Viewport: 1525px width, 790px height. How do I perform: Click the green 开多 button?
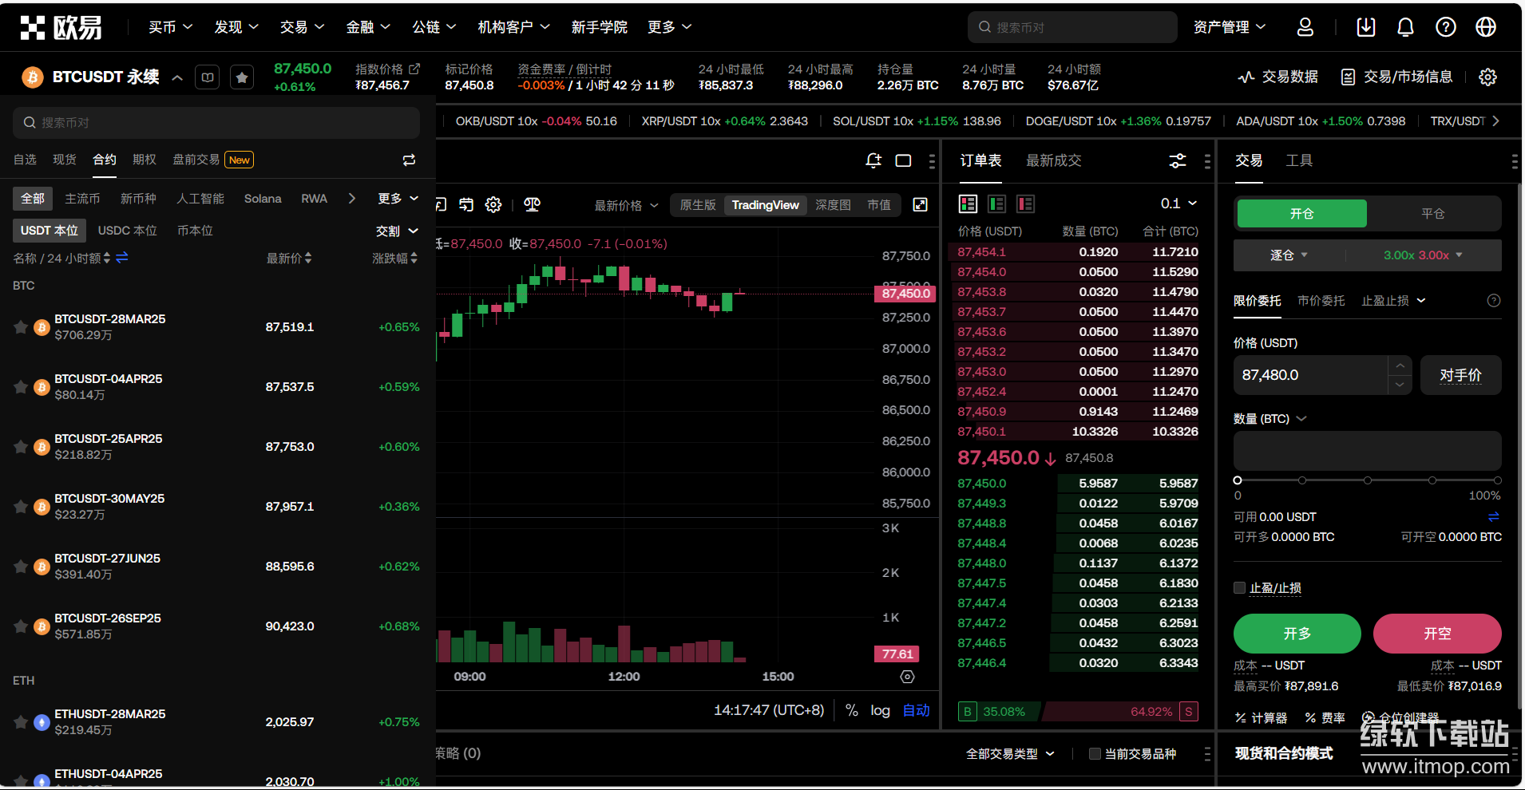click(1297, 634)
